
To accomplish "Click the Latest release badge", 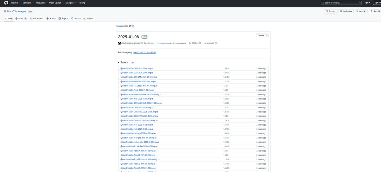I will 145,37.
